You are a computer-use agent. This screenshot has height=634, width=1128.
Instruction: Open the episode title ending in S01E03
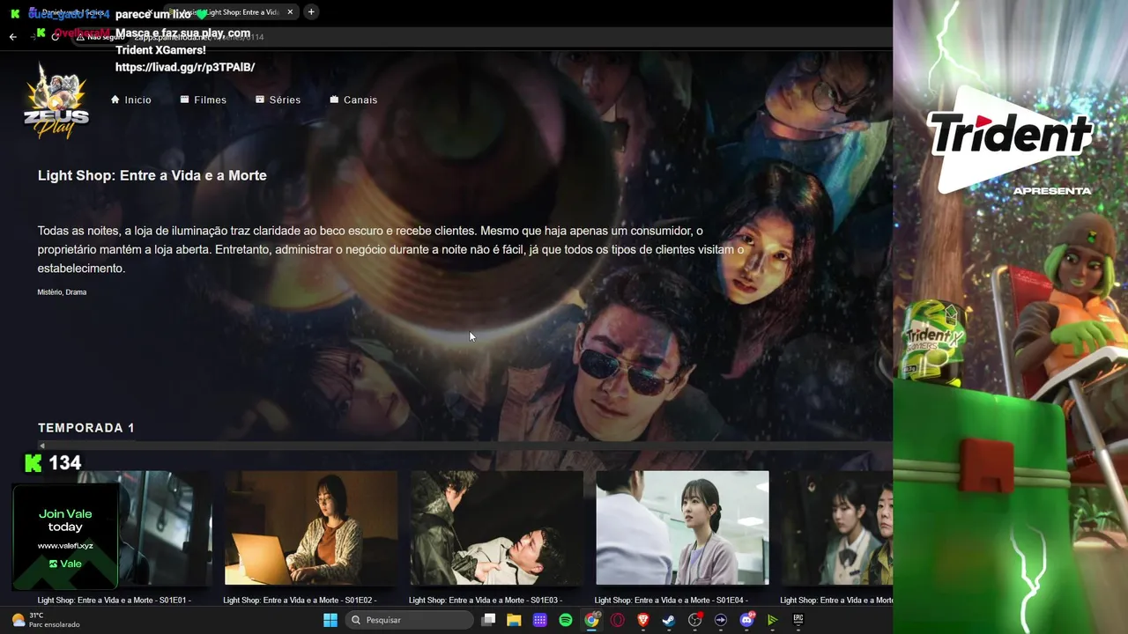tap(486, 601)
